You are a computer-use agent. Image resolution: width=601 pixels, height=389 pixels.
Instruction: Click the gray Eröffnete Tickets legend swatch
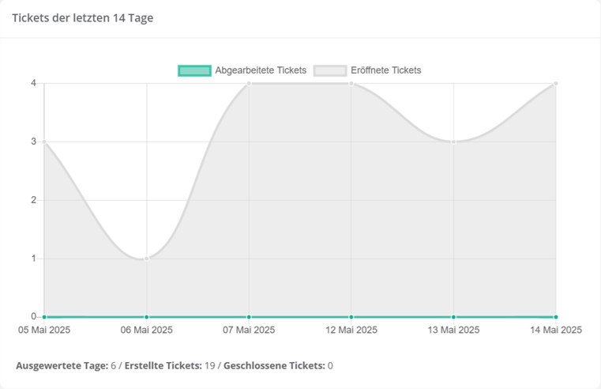pos(330,70)
